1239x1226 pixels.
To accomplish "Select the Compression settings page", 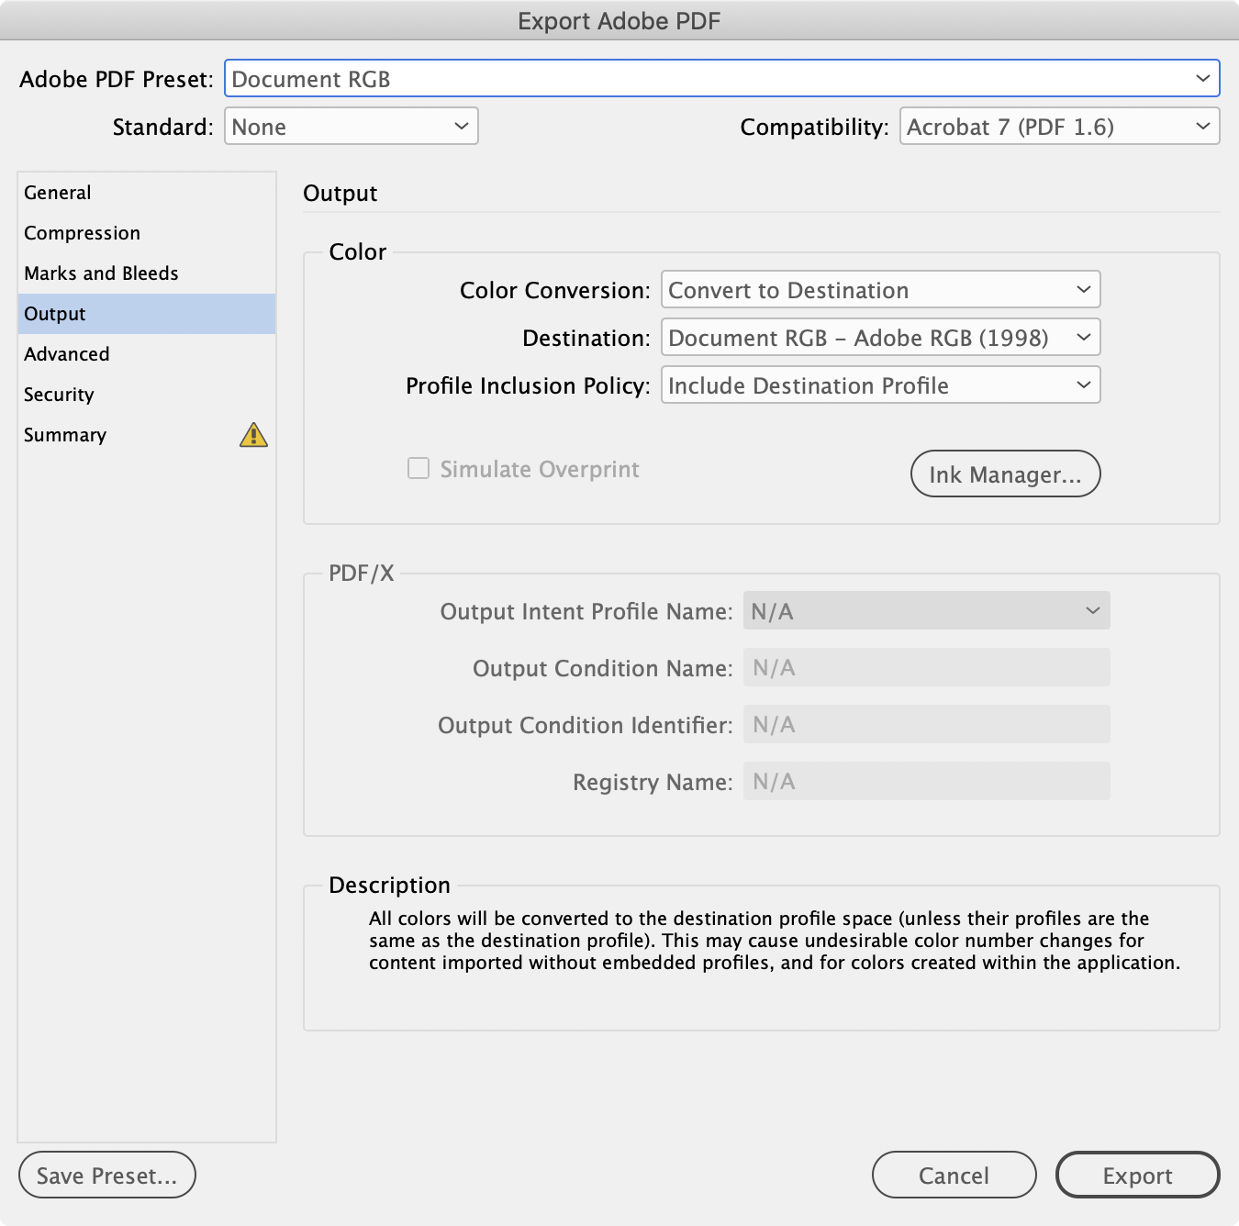I will tap(82, 232).
